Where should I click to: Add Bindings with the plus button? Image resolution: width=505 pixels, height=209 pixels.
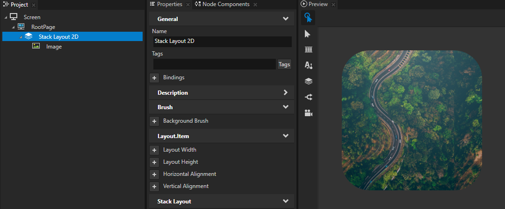[x=154, y=78]
